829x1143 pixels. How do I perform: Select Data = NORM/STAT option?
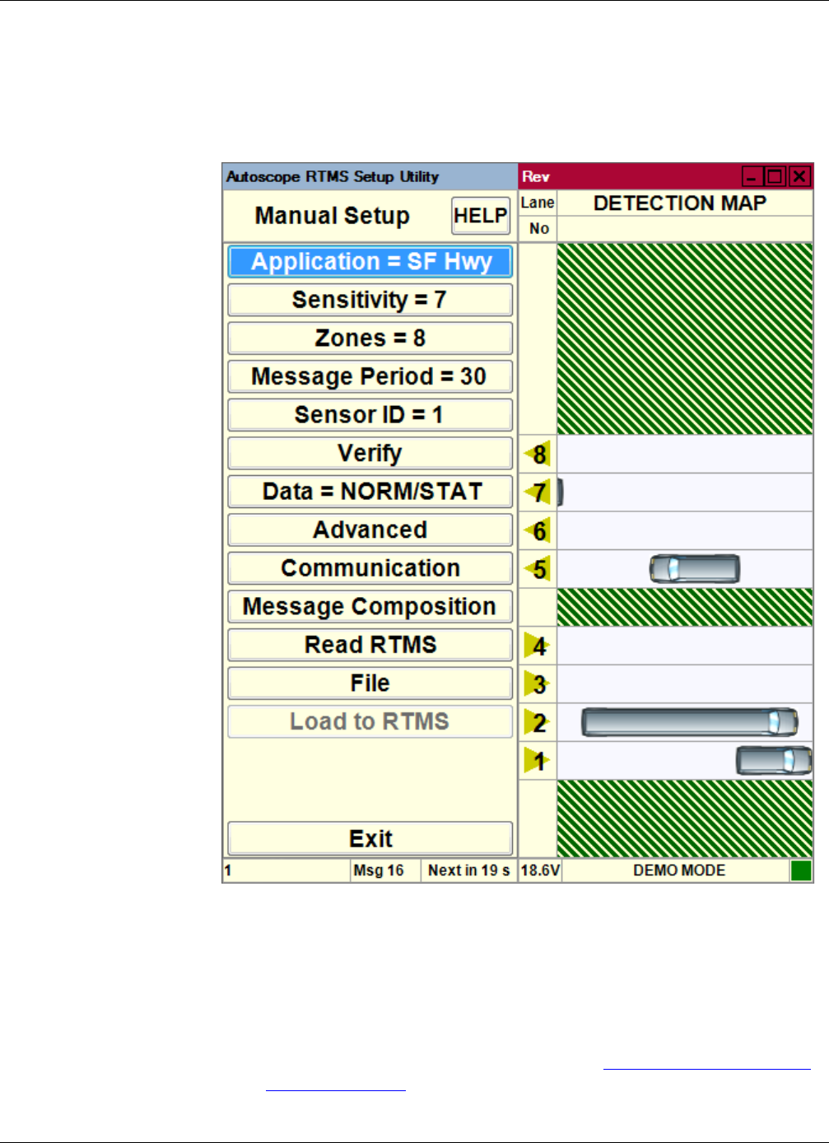click(370, 492)
